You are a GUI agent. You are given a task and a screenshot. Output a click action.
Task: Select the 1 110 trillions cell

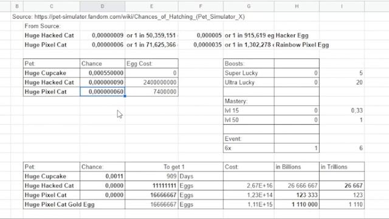342,204
